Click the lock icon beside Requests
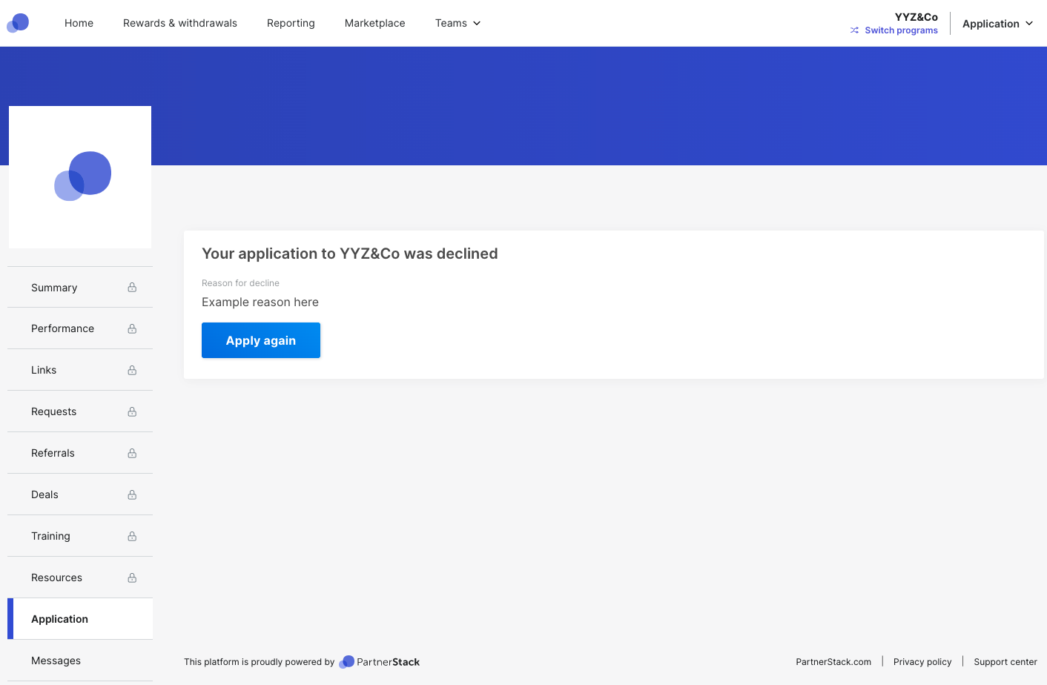 coord(132,411)
